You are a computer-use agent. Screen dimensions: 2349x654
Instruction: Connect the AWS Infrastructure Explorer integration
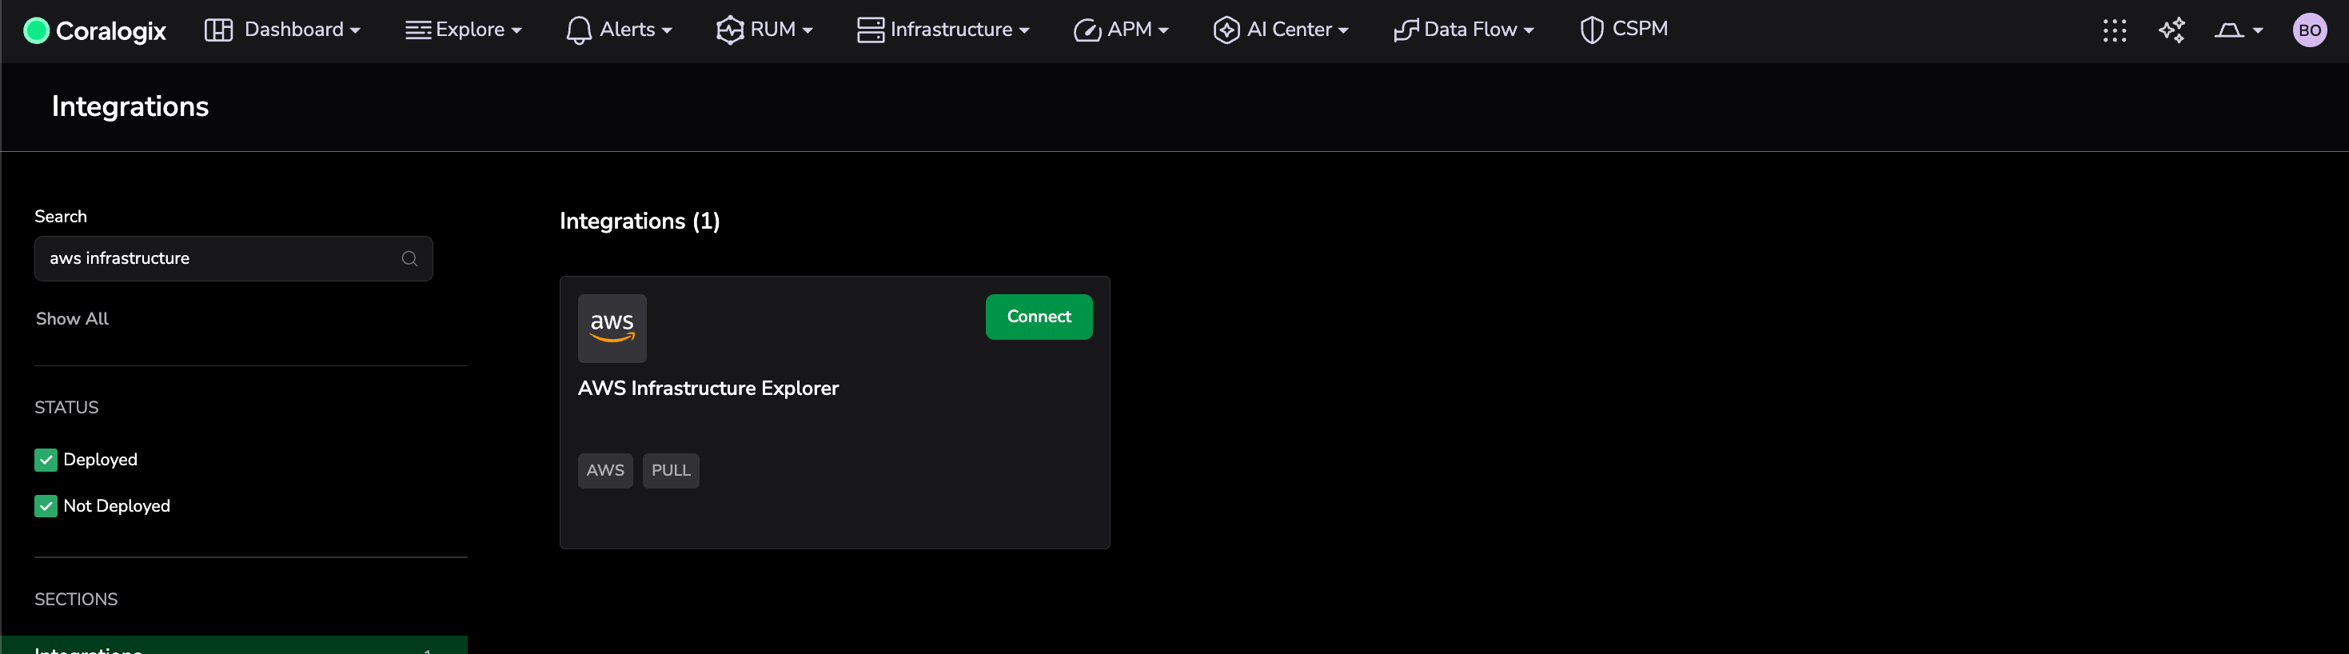click(1039, 317)
